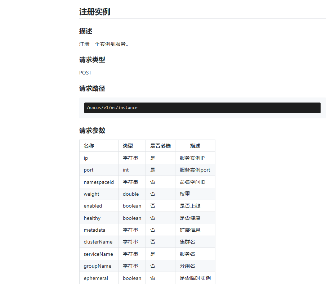
Task: Select the text 注册一个实例到服务。
Action: tap(104, 44)
